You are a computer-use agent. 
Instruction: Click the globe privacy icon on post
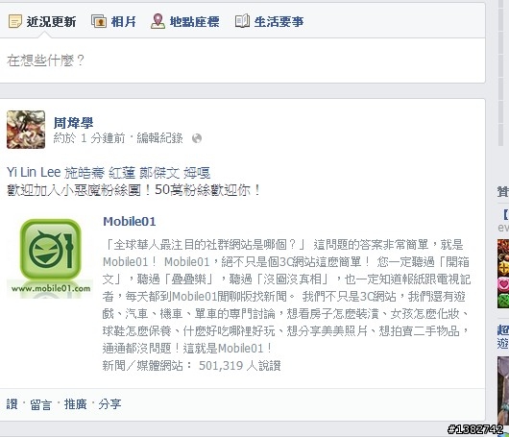pos(197,138)
